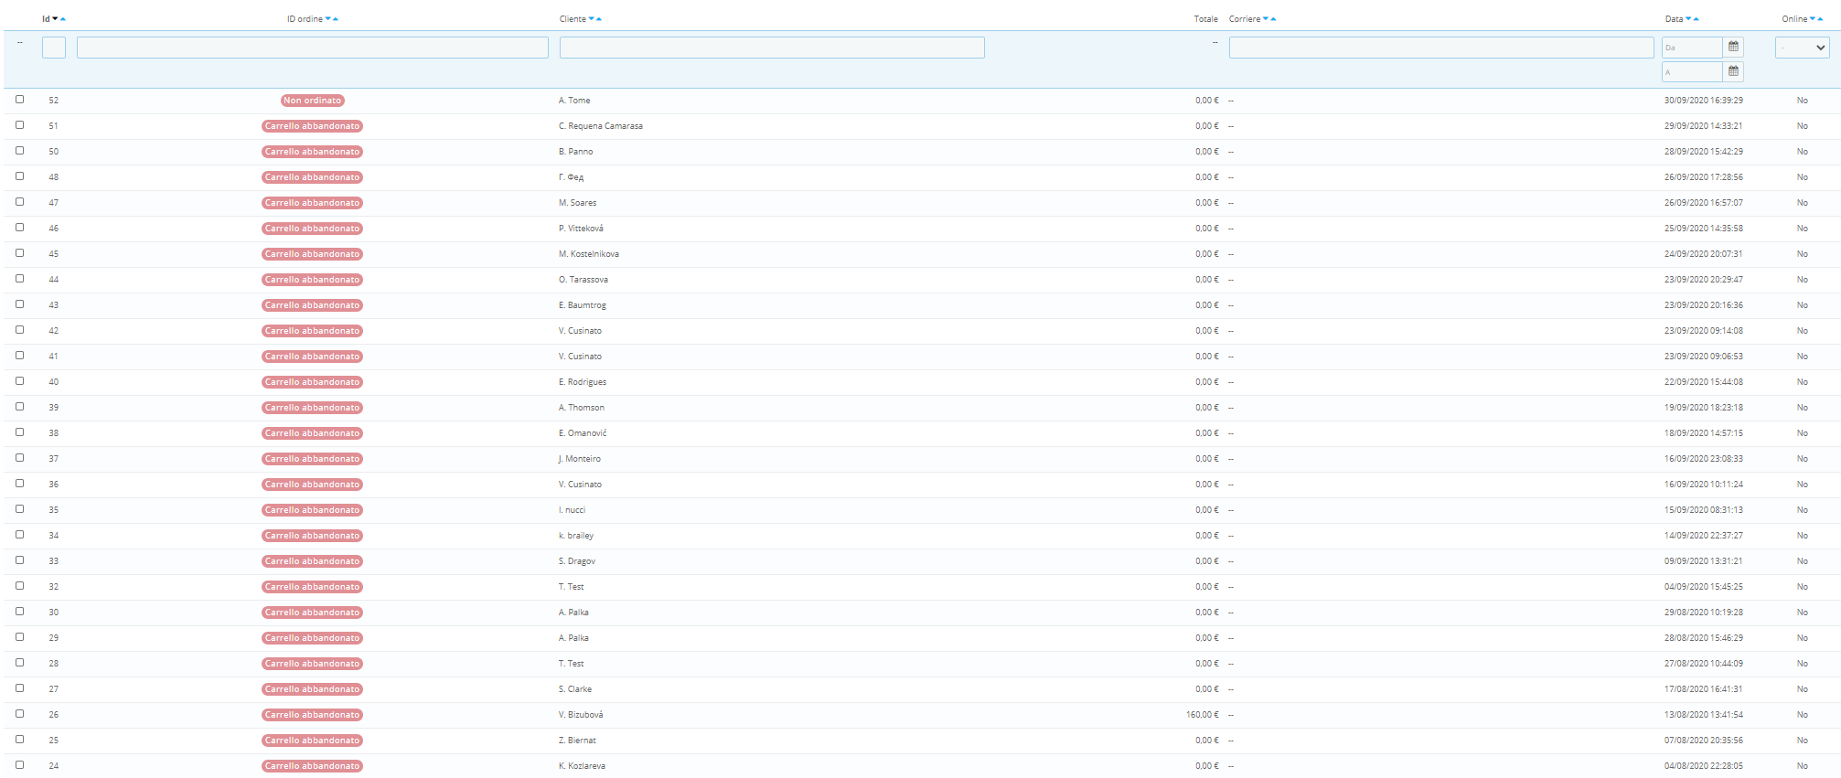Screen dimensions: 1841x778
Task: Click the ID ordine filter field
Action: tap(313, 48)
